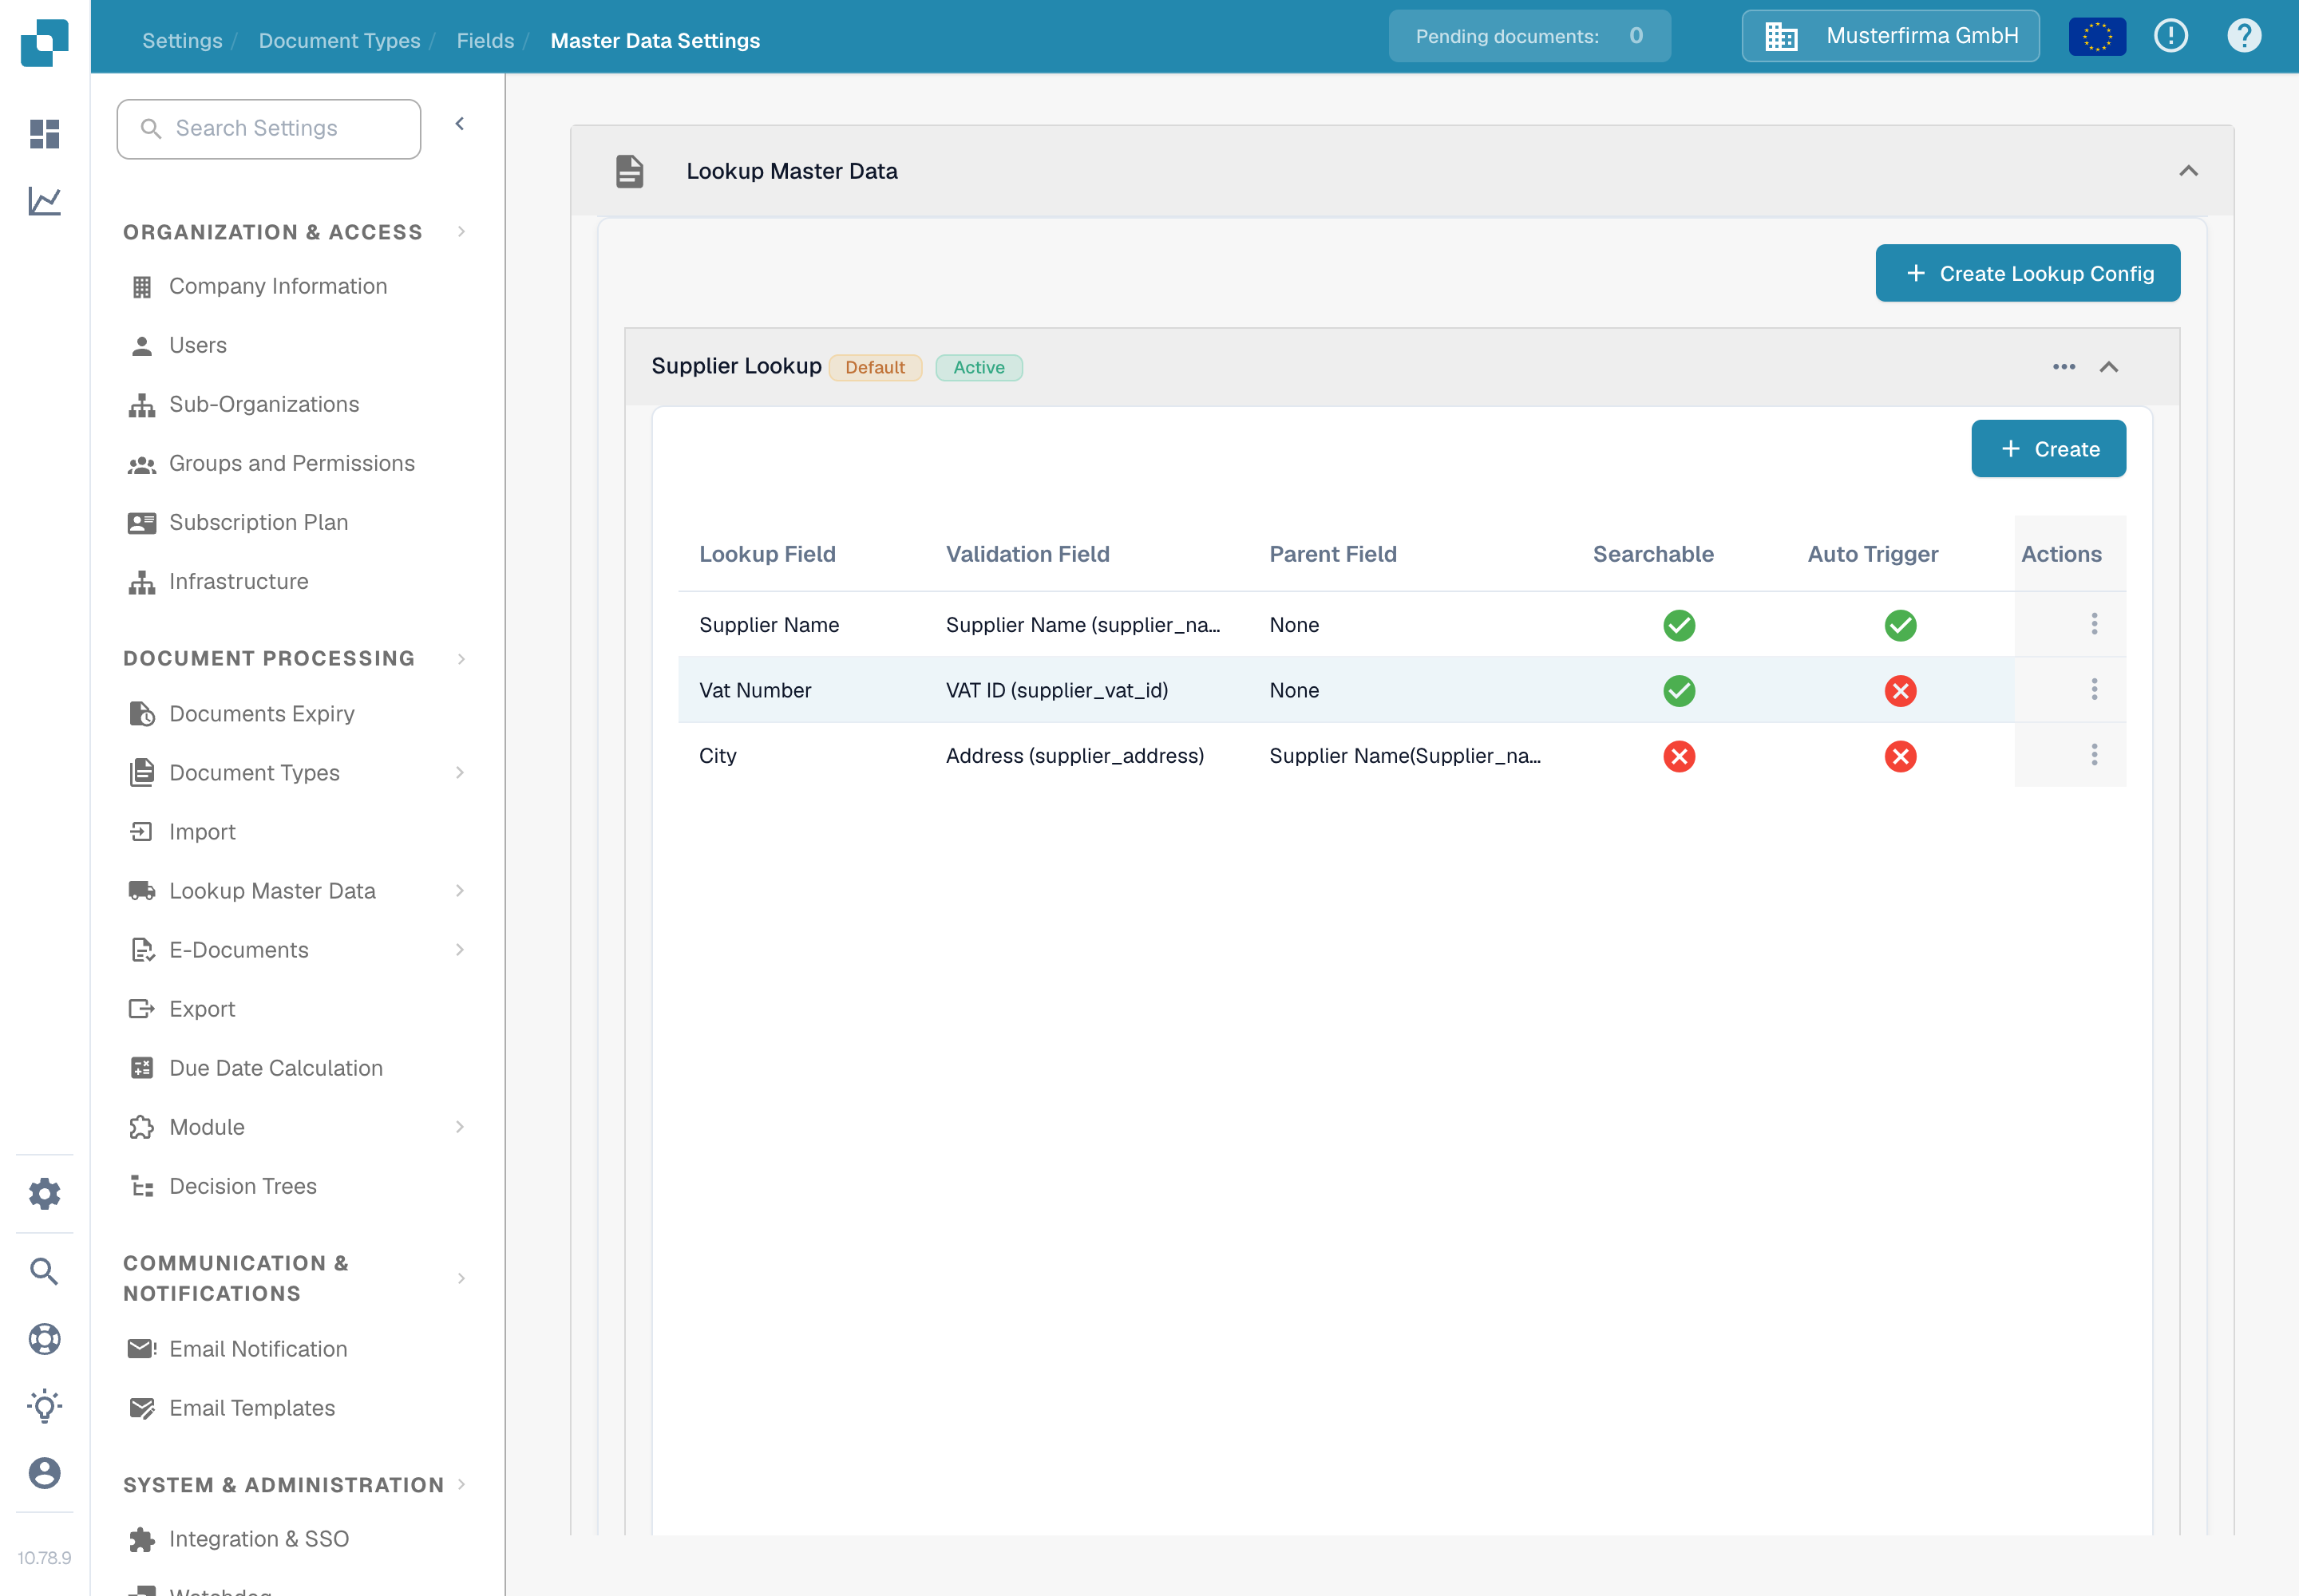This screenshot has height=1596, width=2299.
Task: Open Groups and Permissions
Action: pyautogui.click(x=291, y=463)
